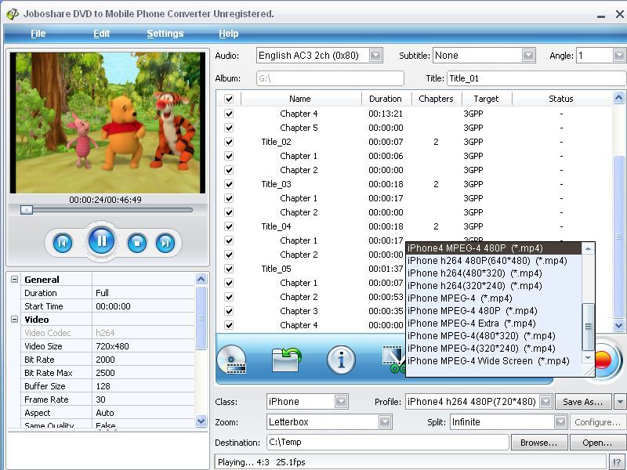This screenshot has height=470, width=627.
Task: Open the Settings menu
Action: coord(165,34)
